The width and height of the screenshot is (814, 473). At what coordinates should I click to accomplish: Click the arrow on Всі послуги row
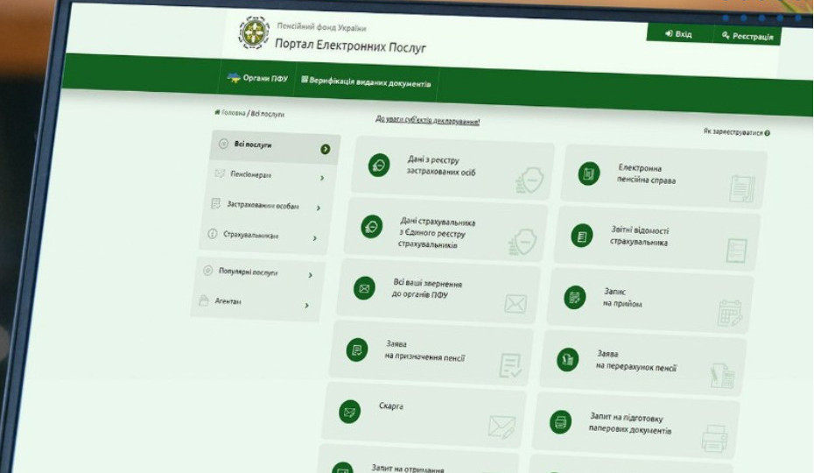point(326,149)
